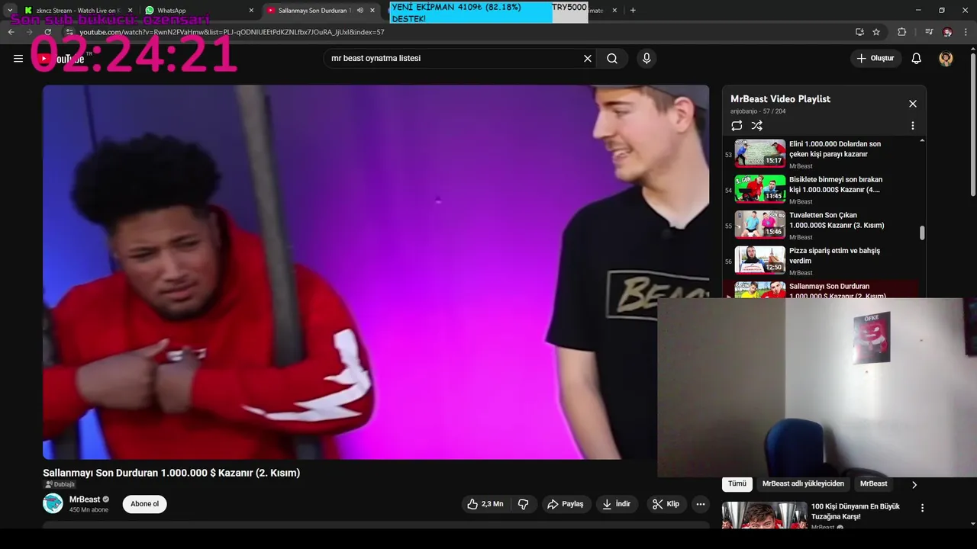Viewport: 977px width, 549px height.
Task: Switch to the WhatsApp browser tab
Action: point(197,11)
